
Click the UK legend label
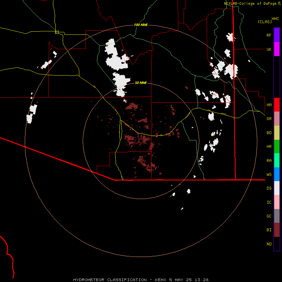[x=269, y=49]
